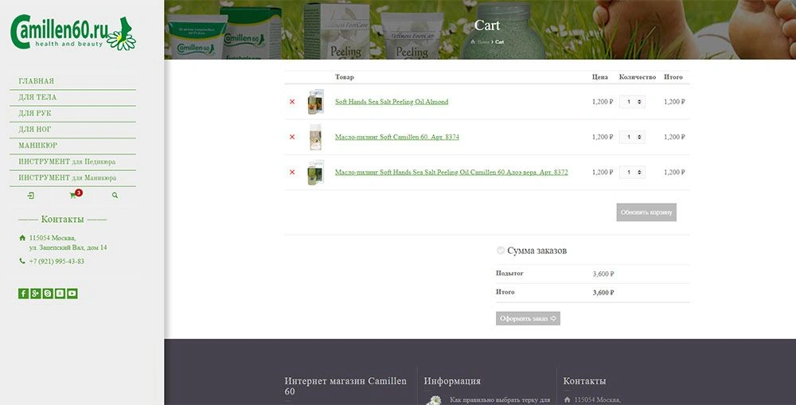Remove Soft Hands Almond item with red X
The image size is (796, 405).
tap(292, 102)
